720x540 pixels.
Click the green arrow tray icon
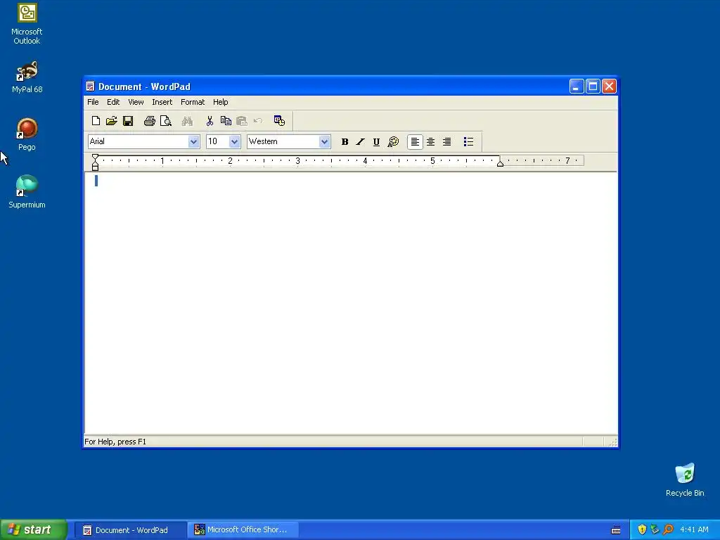(655, 529)
